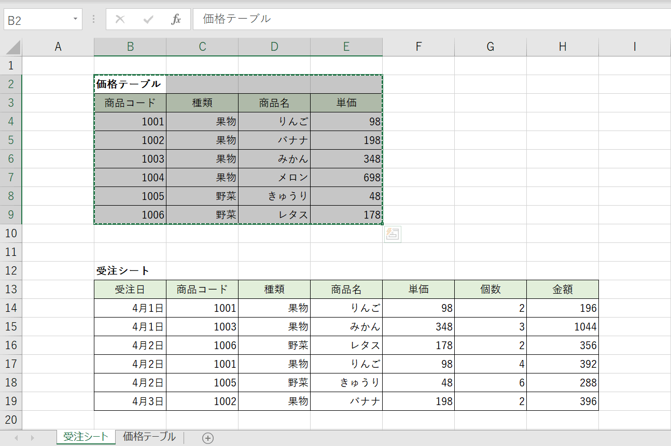Click the Enter (✓) checkmark in formula bar
Screen dimensions: 671x446
(148, 19)
